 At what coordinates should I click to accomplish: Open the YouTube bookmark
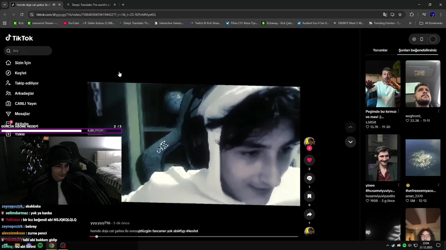coord(71,23)
